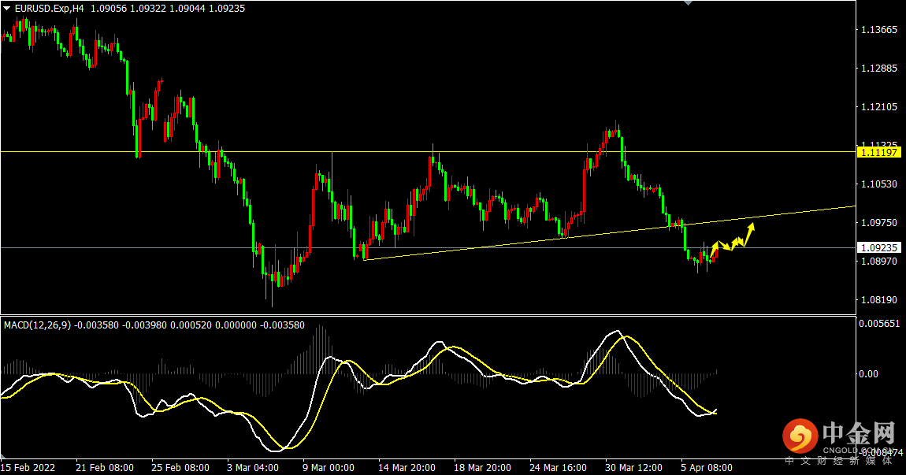This screenshot has height=475, width=906.
Task: Click the EURUSD.Exp,H4 chart title
Action: pyautogui.click(x=49, y=9)
